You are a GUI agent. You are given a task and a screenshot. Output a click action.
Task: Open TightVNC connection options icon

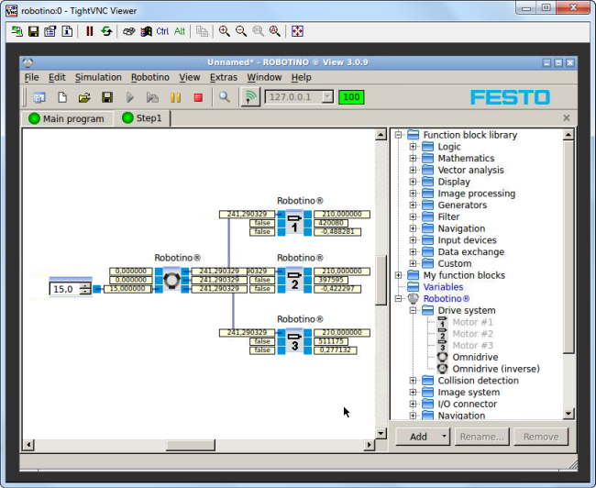pos(50,31)
